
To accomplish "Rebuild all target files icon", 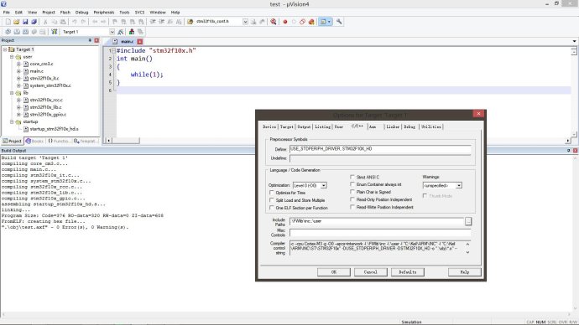I will (25, 32).
